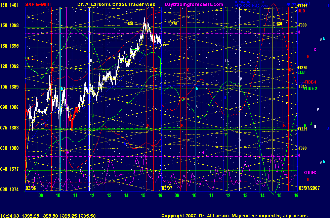Click the "03/06/2007 16:30 Local" timestamp
Viewport: 330px width, 218px height.
tap(251, 5)
